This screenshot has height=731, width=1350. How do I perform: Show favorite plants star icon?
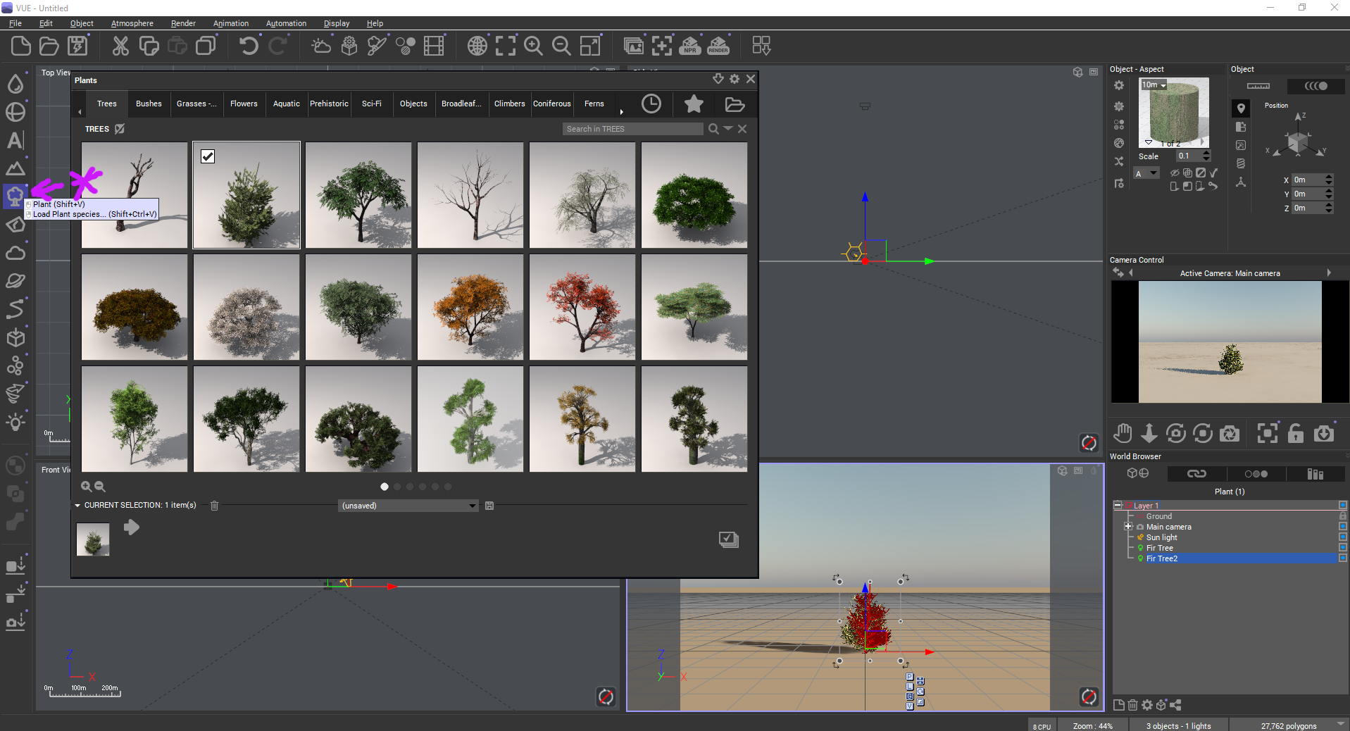pos(694,104)
